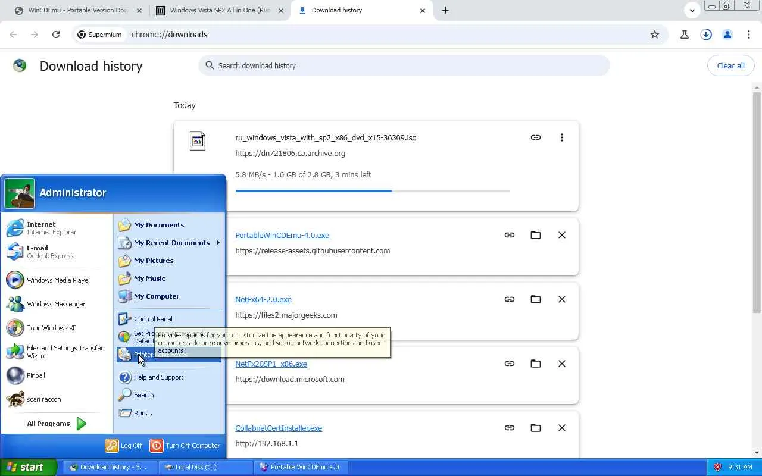Expand the My Recent Documents submenu
Screen dimensions: 762x476
coord(169,243)
